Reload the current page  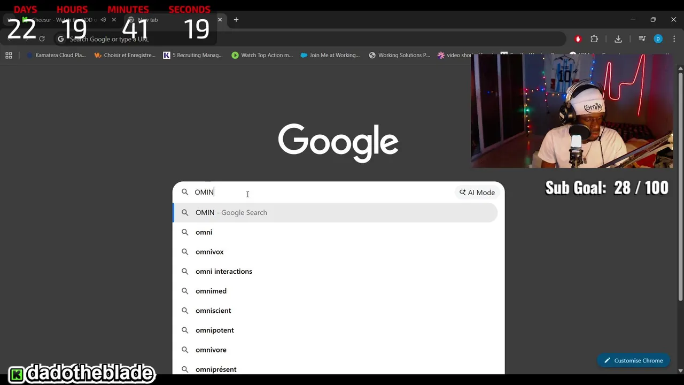[x=42, y=39]
